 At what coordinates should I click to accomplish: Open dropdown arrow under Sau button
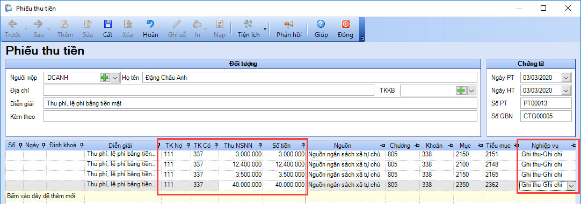[48, 29]
